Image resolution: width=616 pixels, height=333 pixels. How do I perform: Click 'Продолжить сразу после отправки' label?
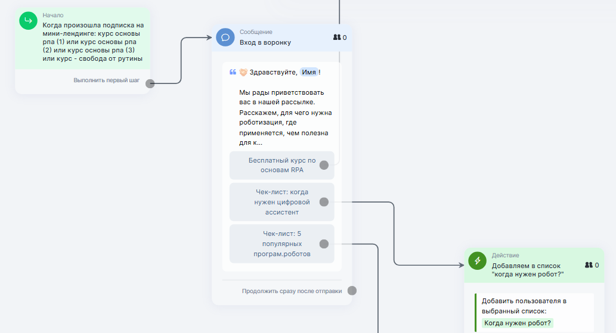pyautogui.click(x=292, y=291)
